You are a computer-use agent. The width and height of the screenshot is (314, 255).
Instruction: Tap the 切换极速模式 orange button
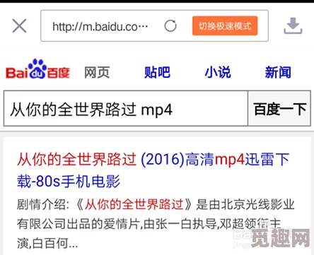click(225, 26)
